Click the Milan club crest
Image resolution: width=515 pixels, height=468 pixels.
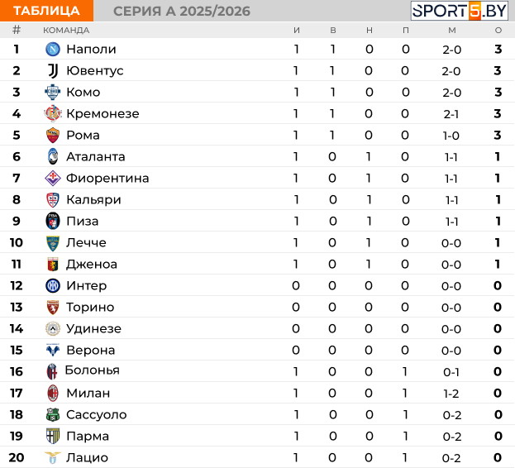point(53,393)
